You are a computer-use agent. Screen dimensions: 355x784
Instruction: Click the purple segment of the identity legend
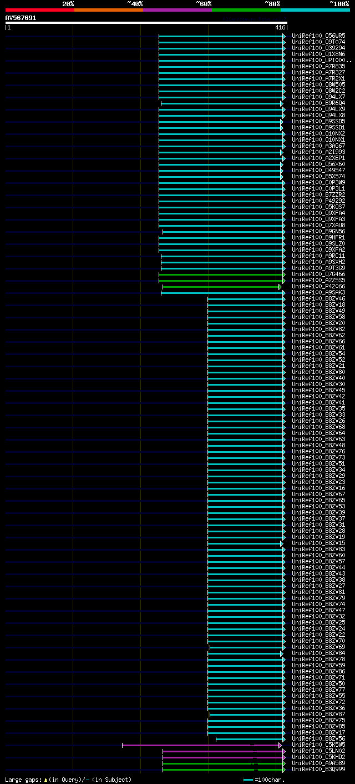[x=177, y=10]
